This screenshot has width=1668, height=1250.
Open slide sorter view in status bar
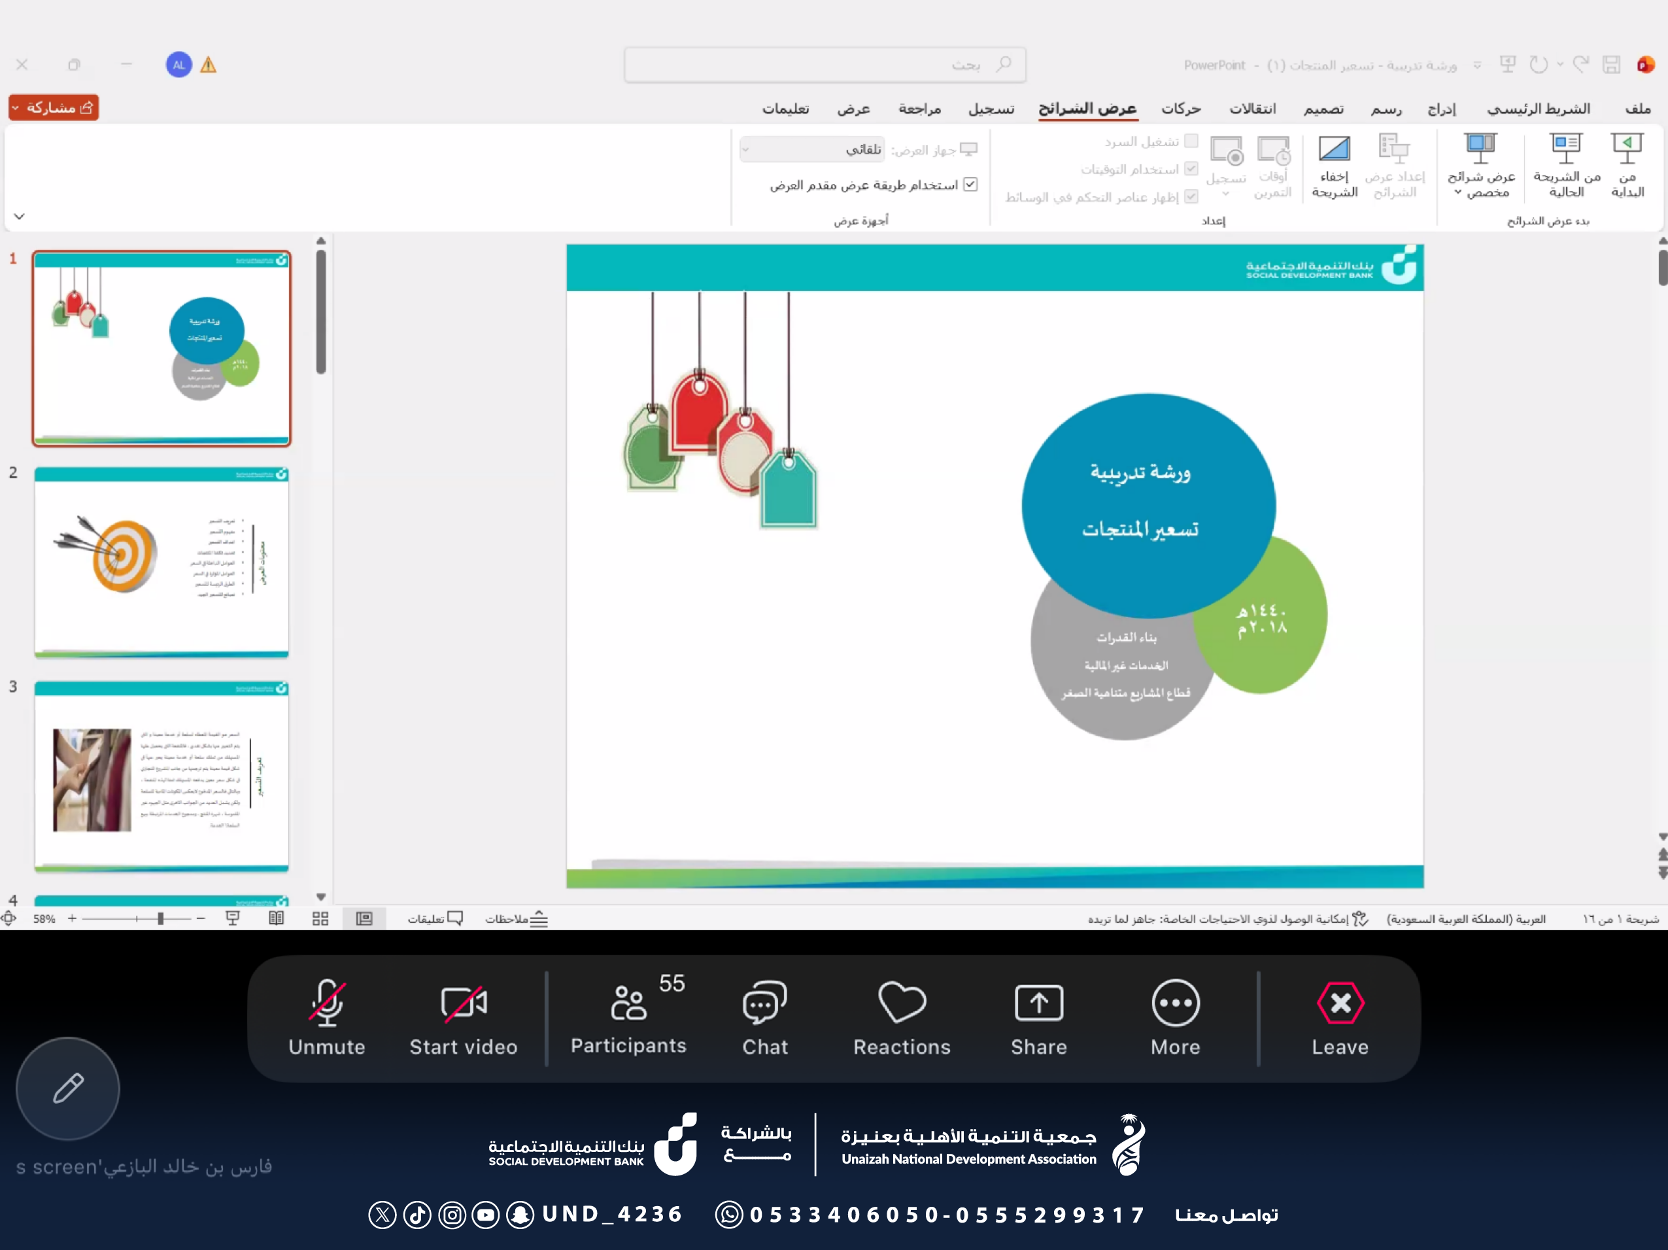coord(320,918)
